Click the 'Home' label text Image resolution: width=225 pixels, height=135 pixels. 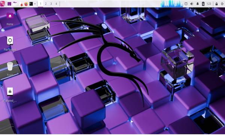click(10, 24)
